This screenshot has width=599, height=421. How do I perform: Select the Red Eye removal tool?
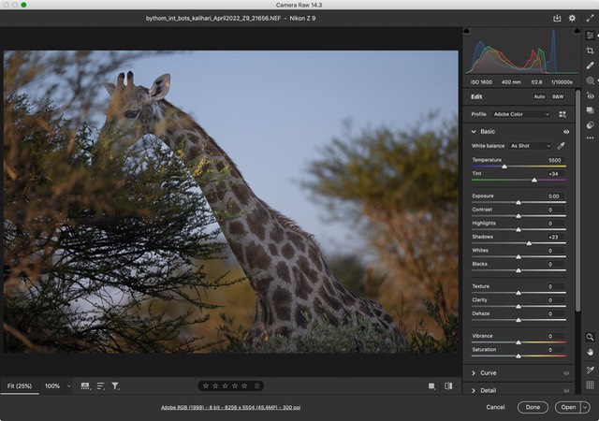click(591, 95)
